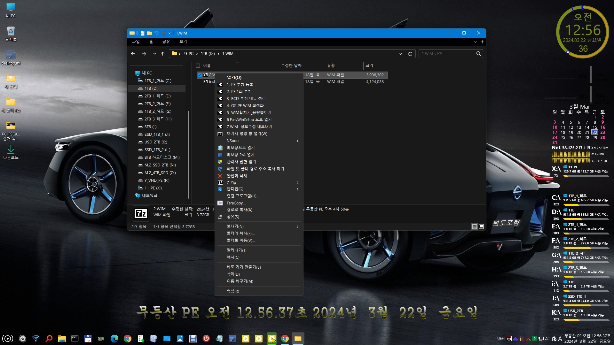The width and height of the screenshot is (614, 345).
Task: Uncheck the 2.WIM file checkbox
Action: pos(200,75)
